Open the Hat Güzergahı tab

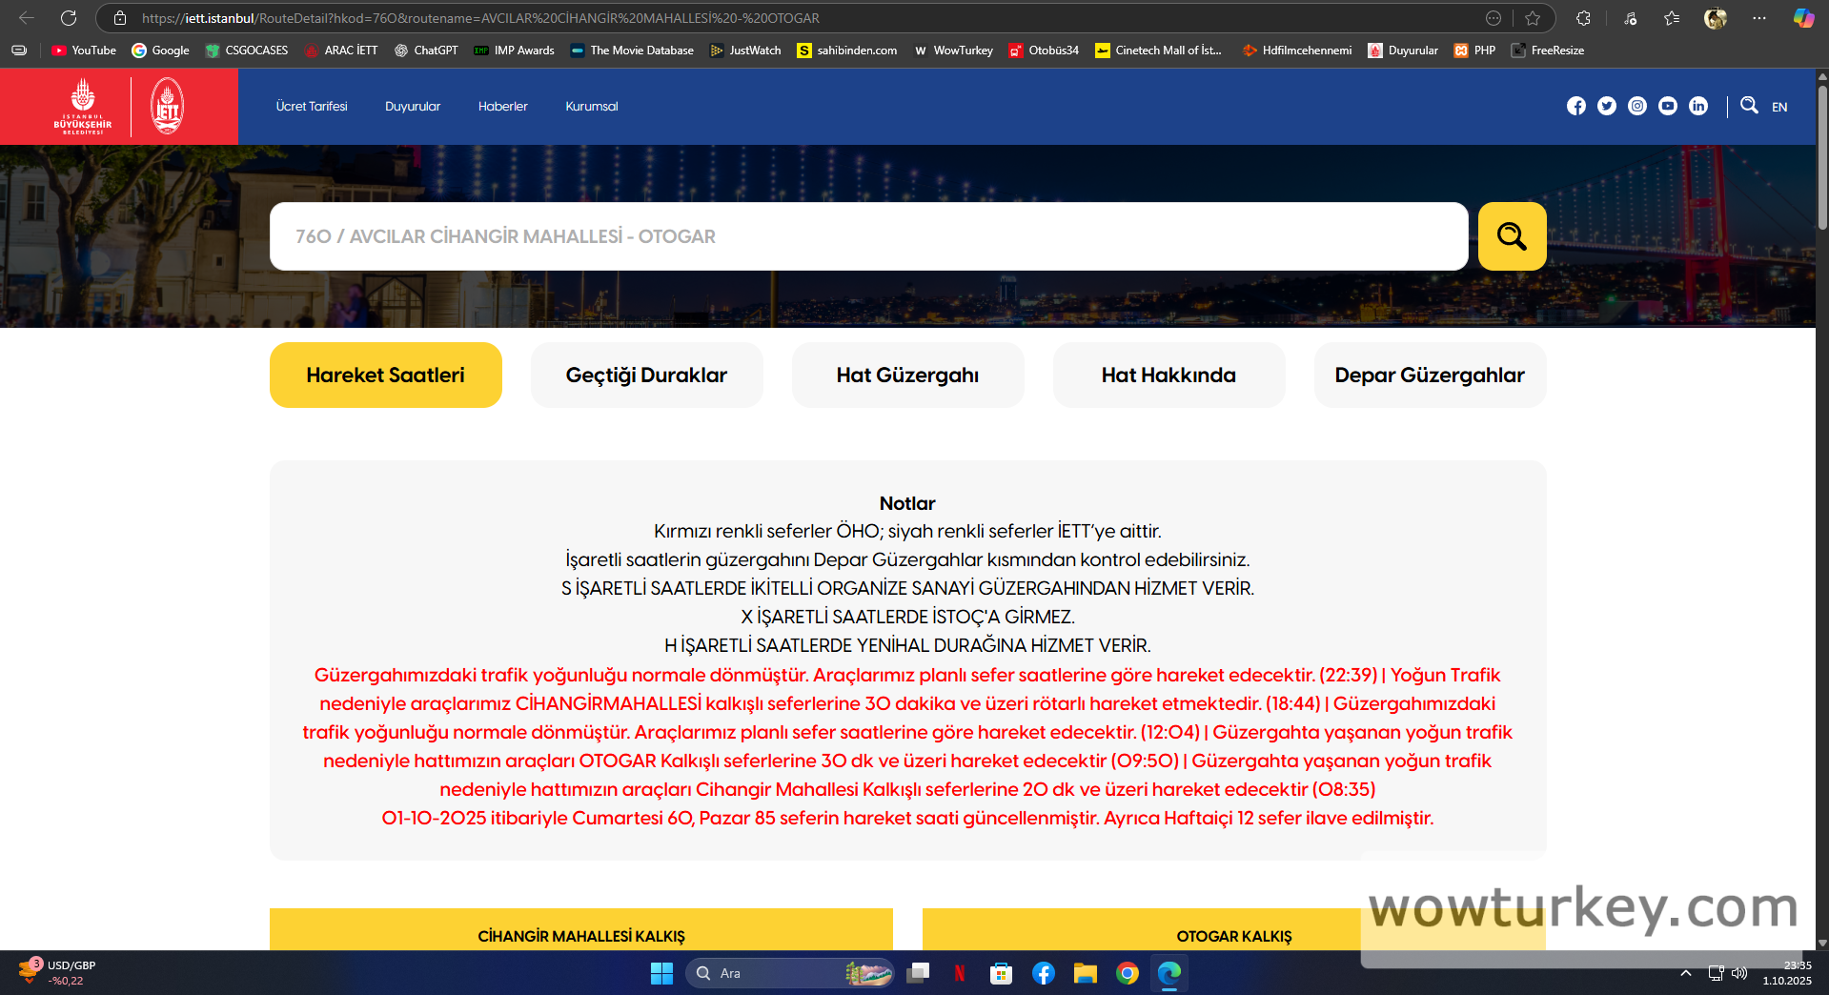click(x=907, y=376)
